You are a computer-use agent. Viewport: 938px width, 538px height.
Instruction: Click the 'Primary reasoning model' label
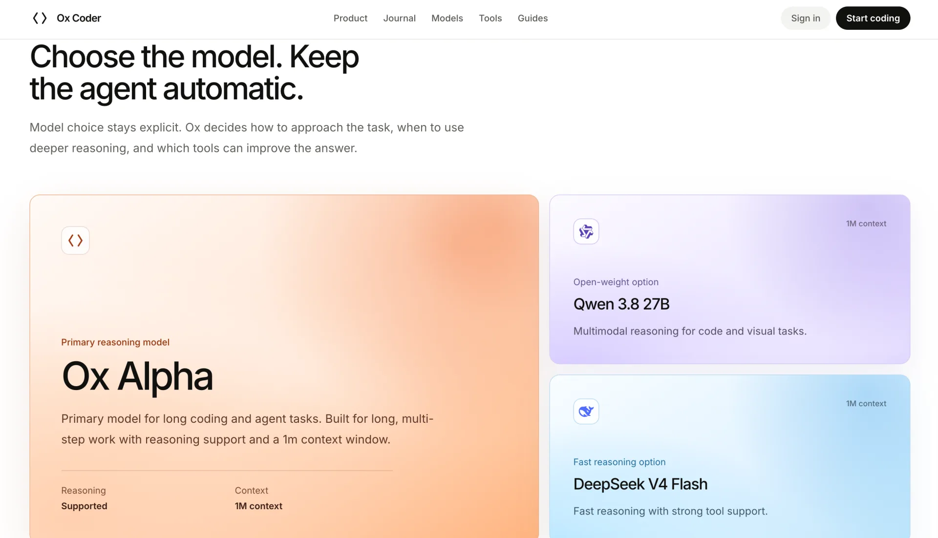click(115, 342)
